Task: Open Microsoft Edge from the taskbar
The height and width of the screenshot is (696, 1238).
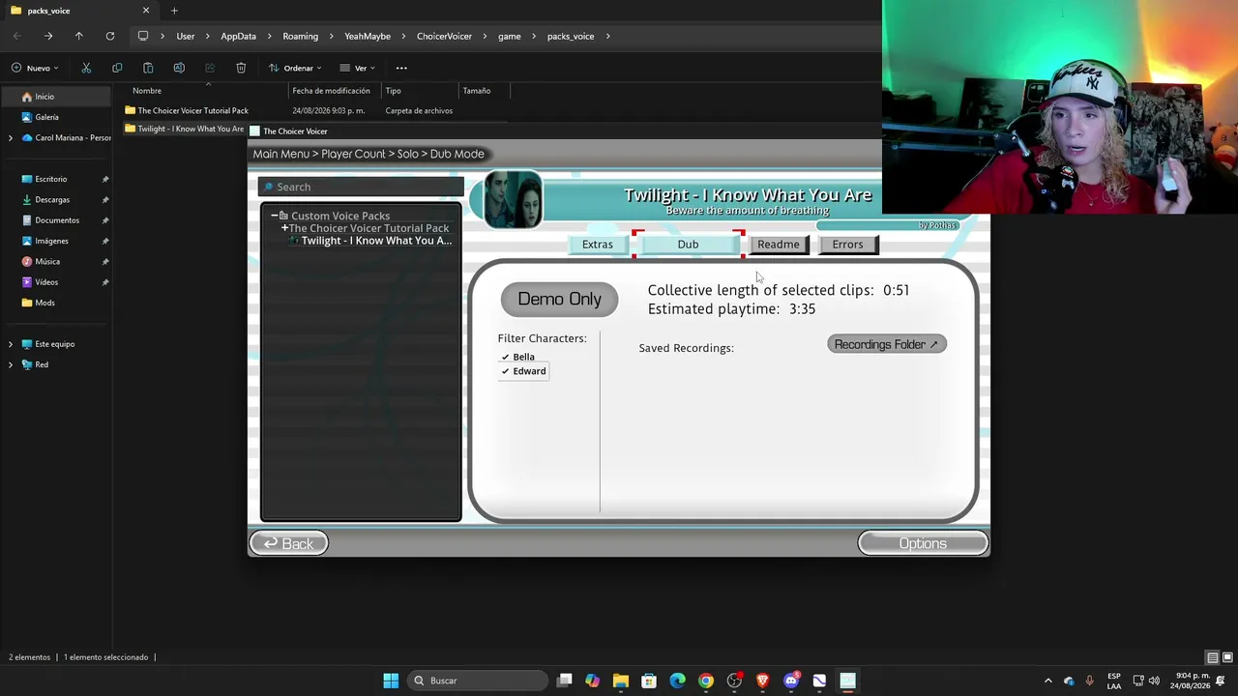Action: [678, 681]
